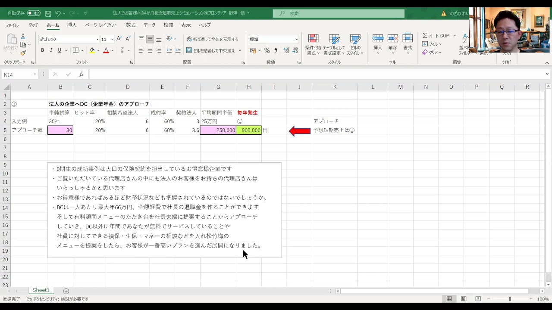Click the Increase Font Size icon
This screenshot has width=552, height=310.
tap(119, 39)
